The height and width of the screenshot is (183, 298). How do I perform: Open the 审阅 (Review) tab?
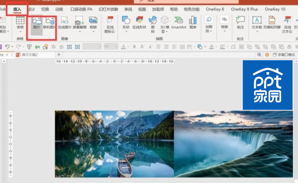(x=128, y=9)
